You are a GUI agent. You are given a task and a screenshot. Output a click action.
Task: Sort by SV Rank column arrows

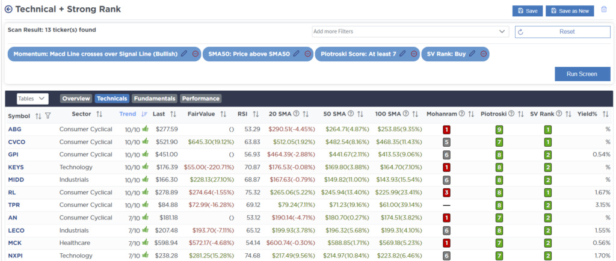(x=568, y=114)
